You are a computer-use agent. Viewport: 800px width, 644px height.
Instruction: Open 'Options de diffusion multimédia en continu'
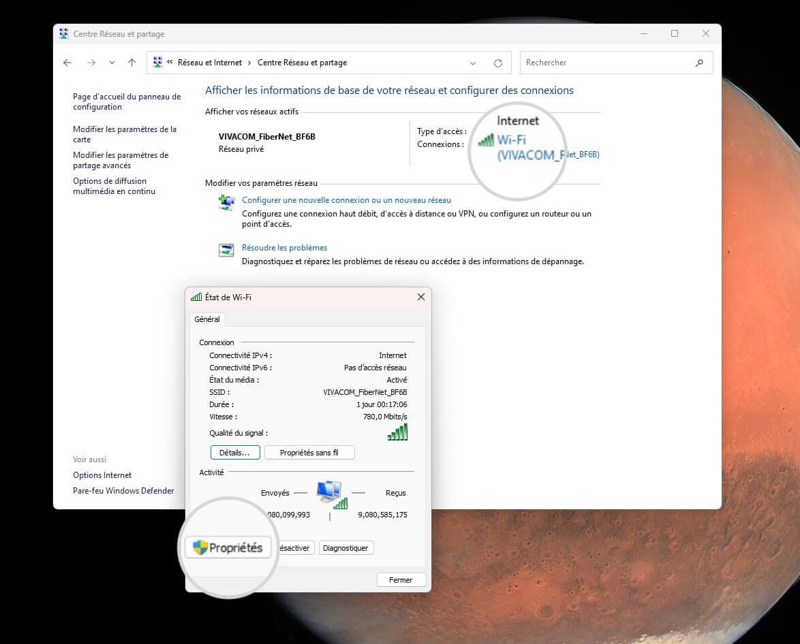point(114,186)
